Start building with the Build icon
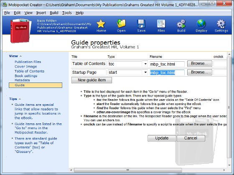 pos(181,24)
